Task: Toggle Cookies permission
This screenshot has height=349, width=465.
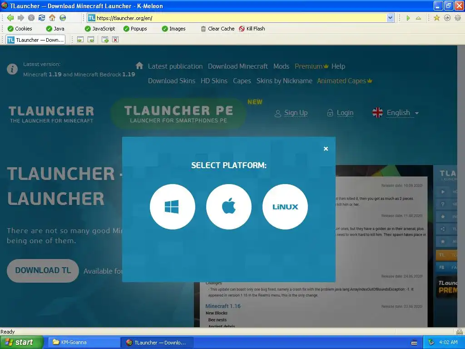Action: 20,29
